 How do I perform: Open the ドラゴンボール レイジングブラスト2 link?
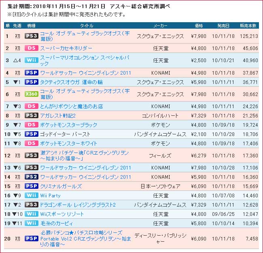coord(78,205)
